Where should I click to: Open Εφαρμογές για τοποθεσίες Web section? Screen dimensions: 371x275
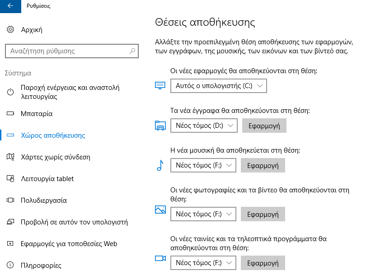click(x=69, y=244)
